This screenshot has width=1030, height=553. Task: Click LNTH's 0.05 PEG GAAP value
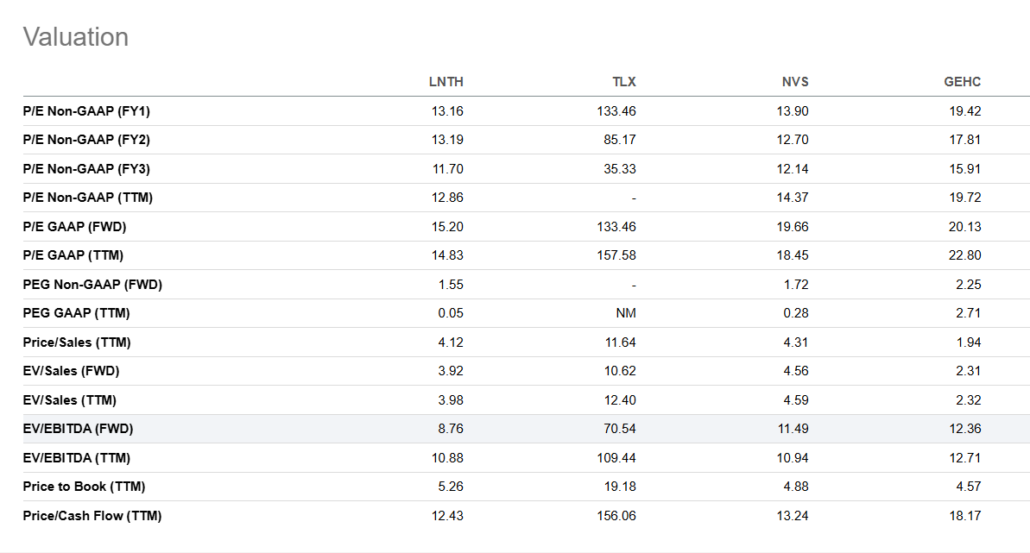451,313
